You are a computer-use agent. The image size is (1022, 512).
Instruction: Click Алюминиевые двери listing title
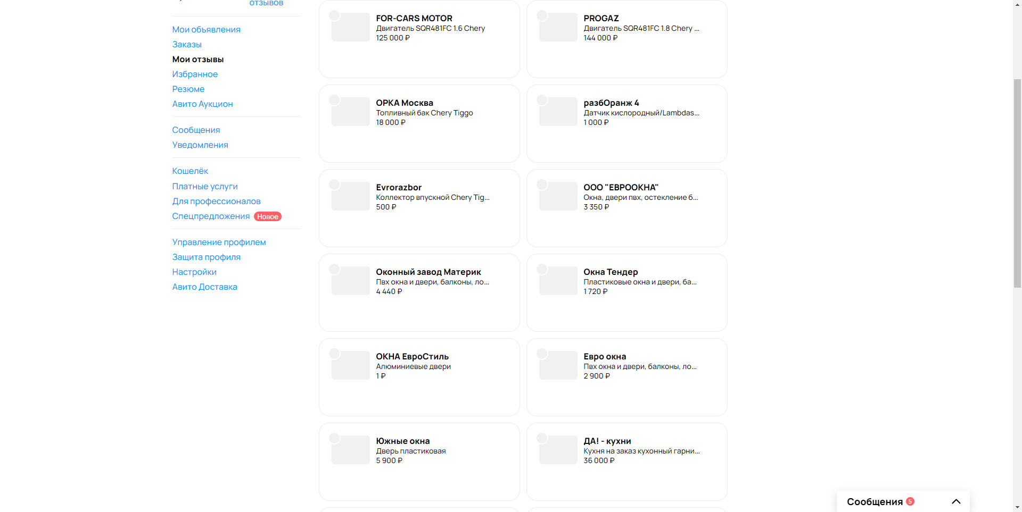tap(413, 366)
